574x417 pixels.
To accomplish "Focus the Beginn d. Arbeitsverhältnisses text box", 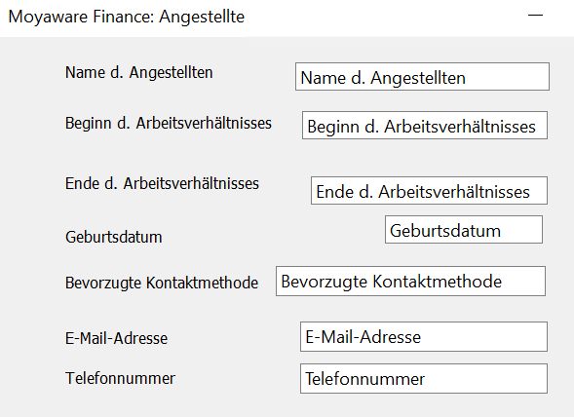I will pyautogui.click(x=425, y=126).
